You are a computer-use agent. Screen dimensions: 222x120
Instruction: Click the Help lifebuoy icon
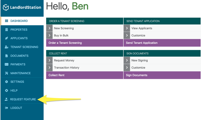click(x=6, y=90)
